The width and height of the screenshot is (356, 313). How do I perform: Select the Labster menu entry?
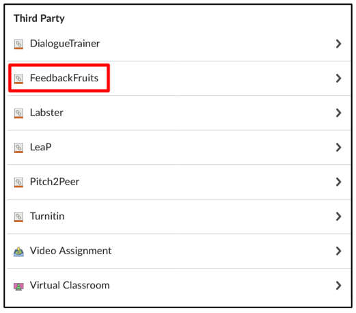point(179,113)
